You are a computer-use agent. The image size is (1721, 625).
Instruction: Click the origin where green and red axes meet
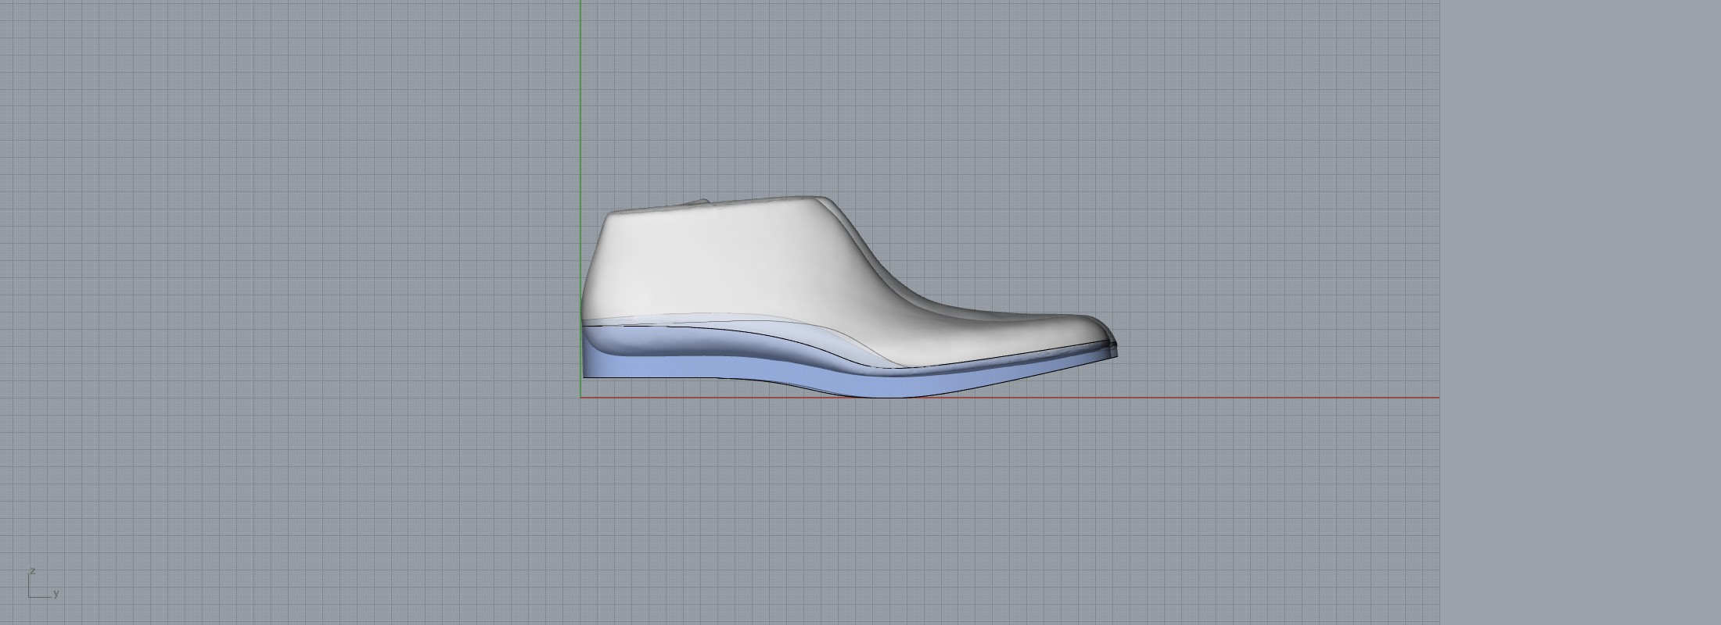tap(580, 398)
